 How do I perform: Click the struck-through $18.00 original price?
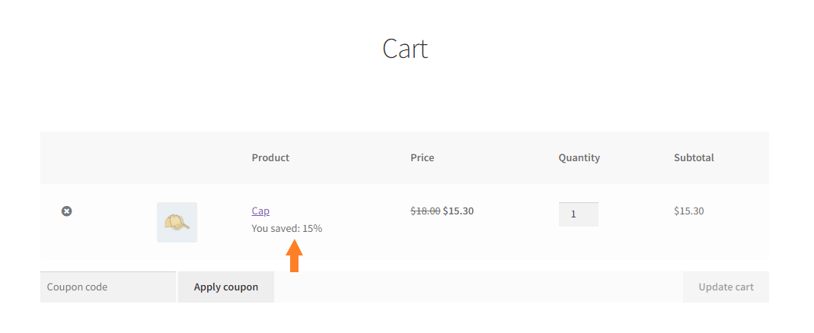coord(425,211)
